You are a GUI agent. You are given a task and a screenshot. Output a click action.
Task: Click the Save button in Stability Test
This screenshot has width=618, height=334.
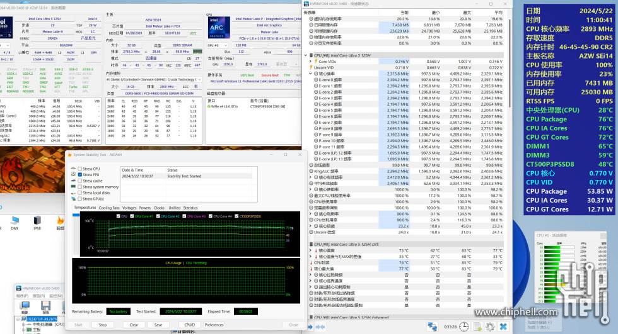(x=158, y=325)
